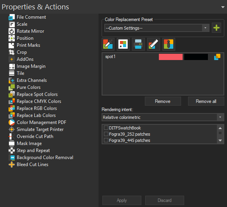Open the Custom Settings preset dropdown
This screenshot has width=227, height=207.
(x=157, y=28)
